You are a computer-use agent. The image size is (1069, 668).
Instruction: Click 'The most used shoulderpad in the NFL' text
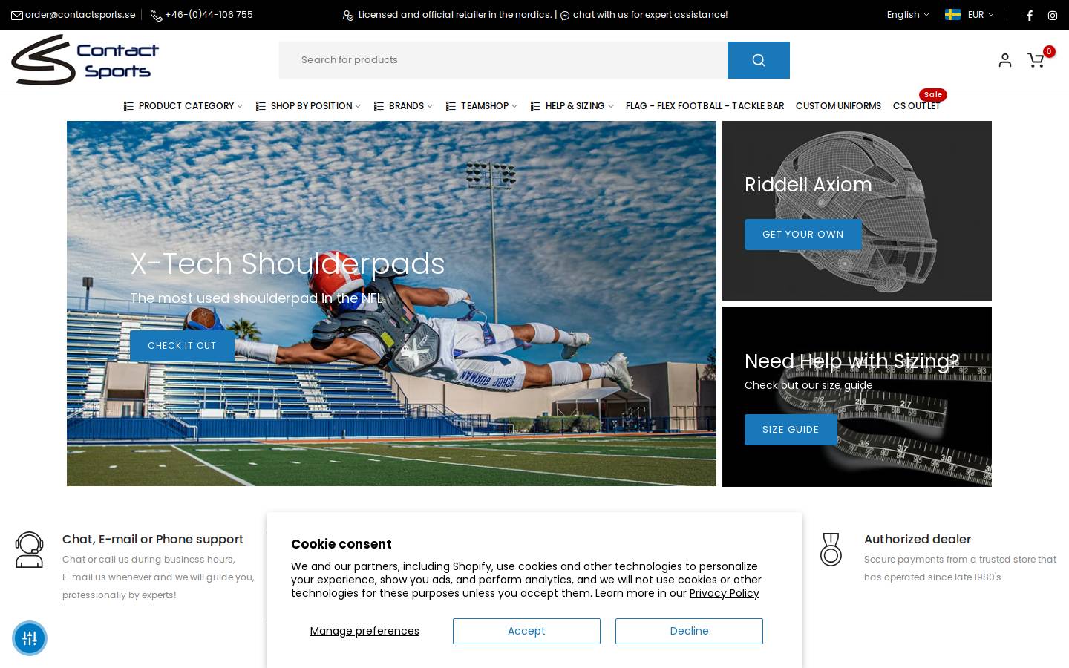[x=257, y=298]
